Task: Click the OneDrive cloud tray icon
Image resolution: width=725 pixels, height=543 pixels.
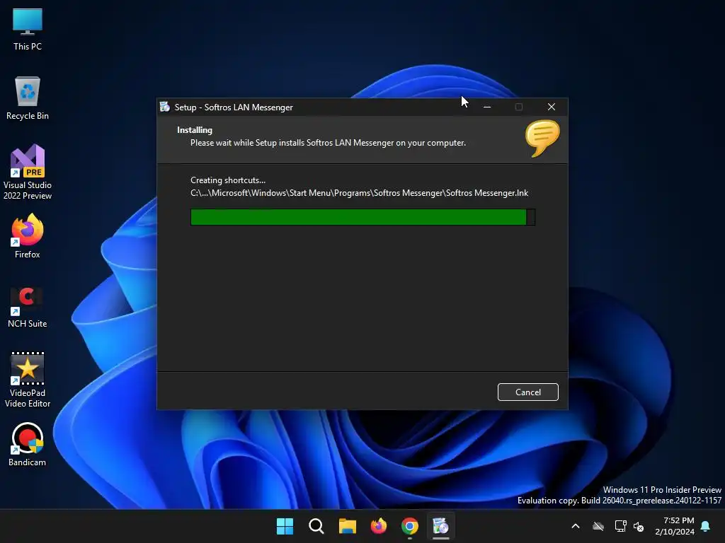Action: pos(598,526)
